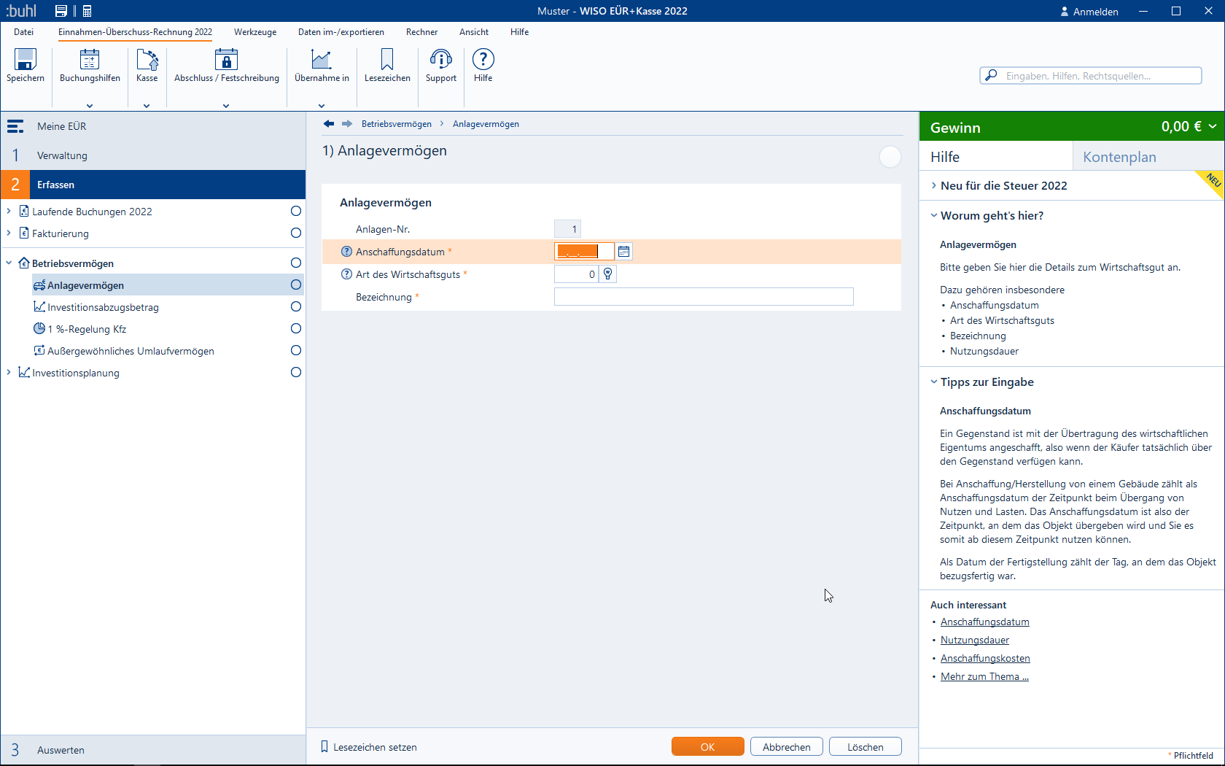1225x766 pixels.
Task: Click the lightbulb next to Art des Wirtschaftsguts
Action: [608, 274]
